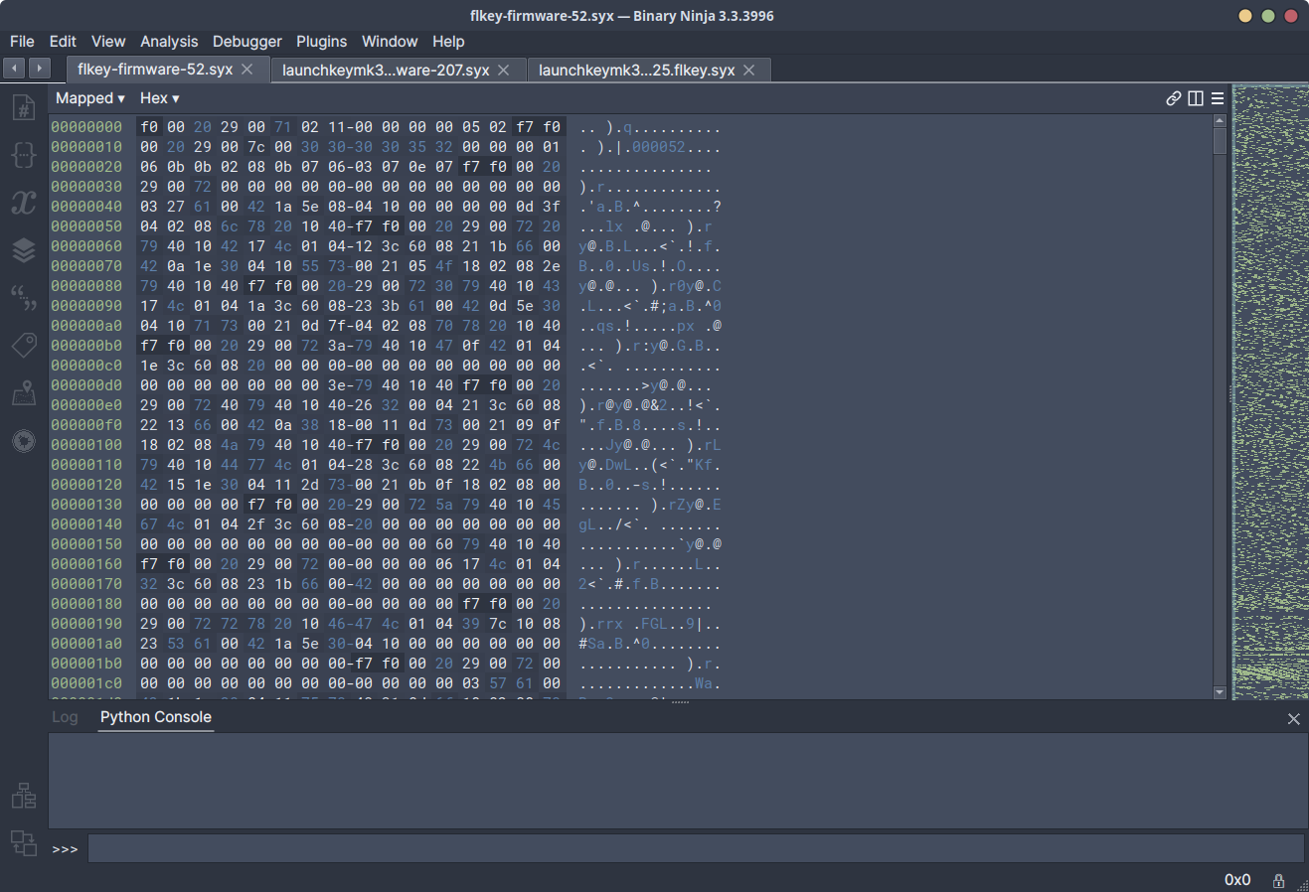The width and height of the screenshot is (1309, 892).
Task: Click the feature map minimap on the right
Action: (1270, 392)
